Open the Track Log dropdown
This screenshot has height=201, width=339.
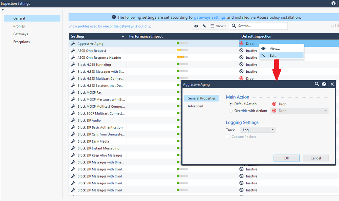point(258,130)
